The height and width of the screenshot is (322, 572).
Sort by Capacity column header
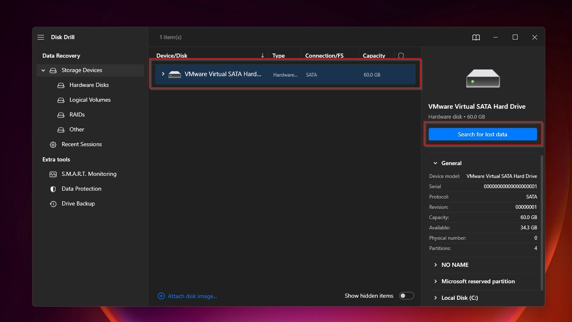374,56
